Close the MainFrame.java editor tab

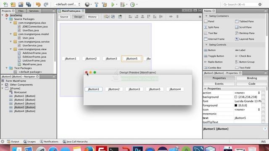point(83,11)
